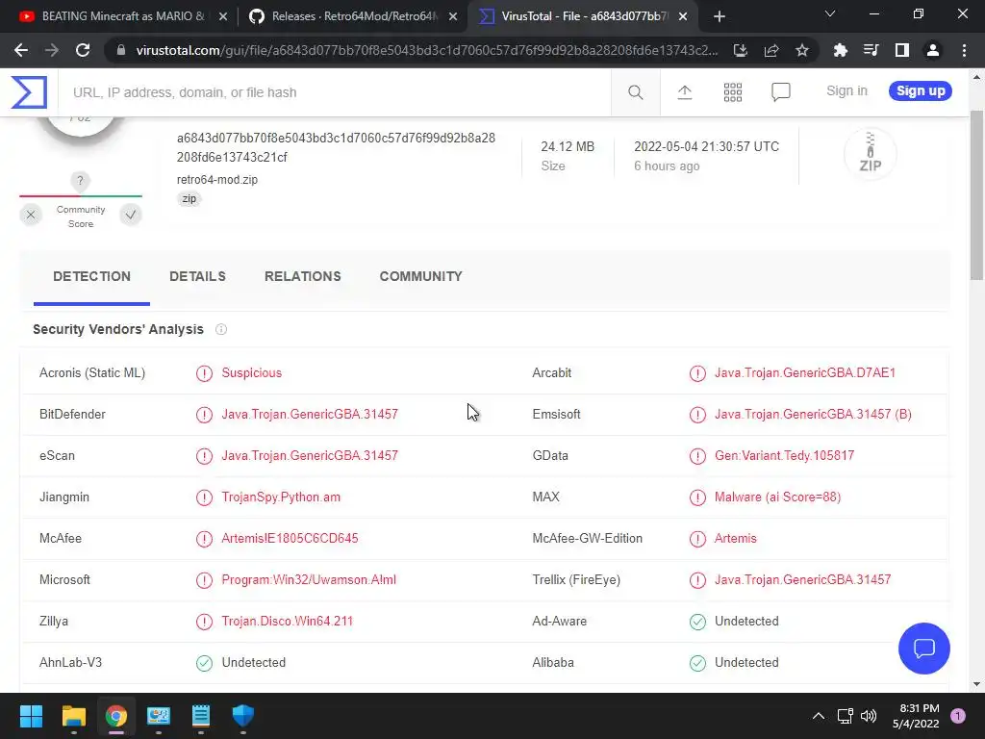Click the 24.12 MB size value
The image size is (985, 739).
(568, 146)
